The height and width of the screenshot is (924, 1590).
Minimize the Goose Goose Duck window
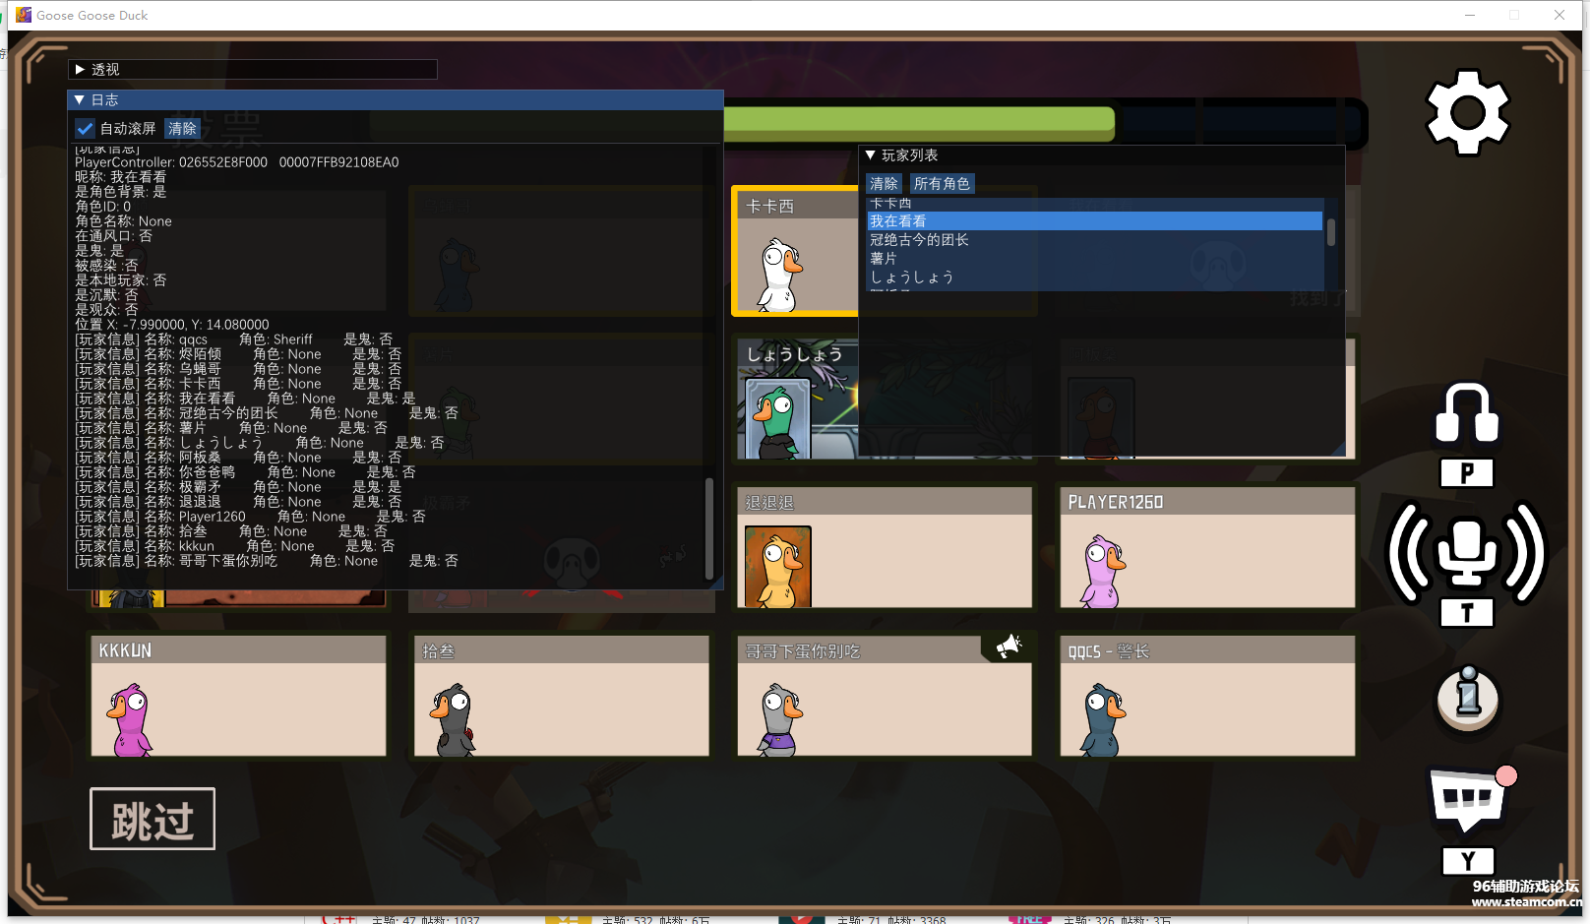[x=1470, y=15]
